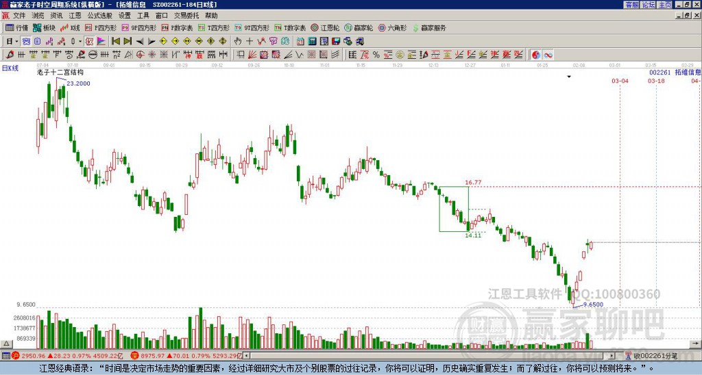Image resolution: width=702 pixels, height=375 pixels.
Task: Switch to K线 view button
Action: pos(70,27)
